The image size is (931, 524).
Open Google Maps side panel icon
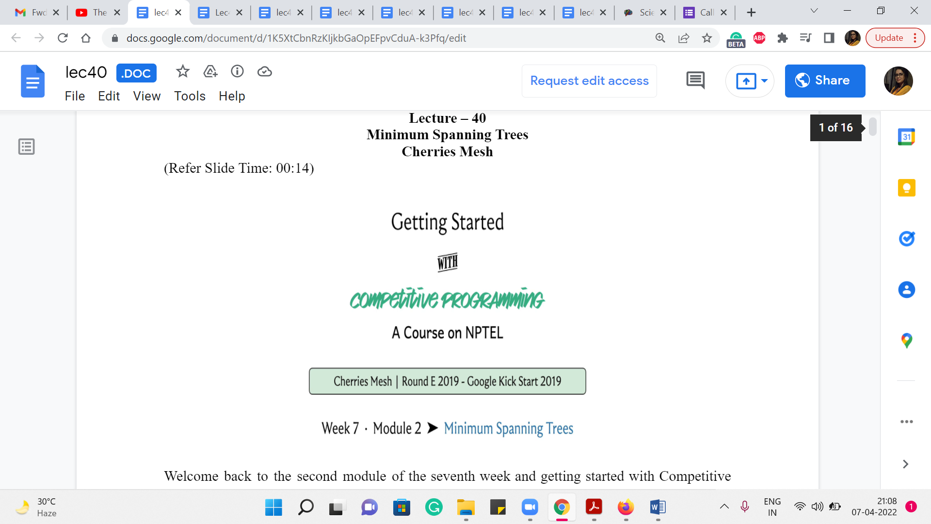pyautogui.click(x=906, y=341)
